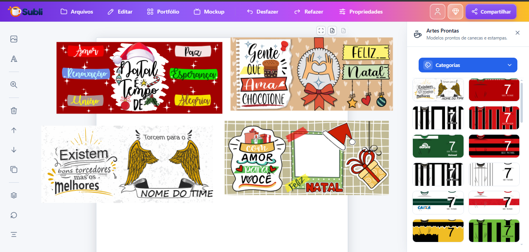The height and width of the screenshot is (252, 529).
Task: Pick the green Aurora jersey template
Action: (x=438, y=146)
